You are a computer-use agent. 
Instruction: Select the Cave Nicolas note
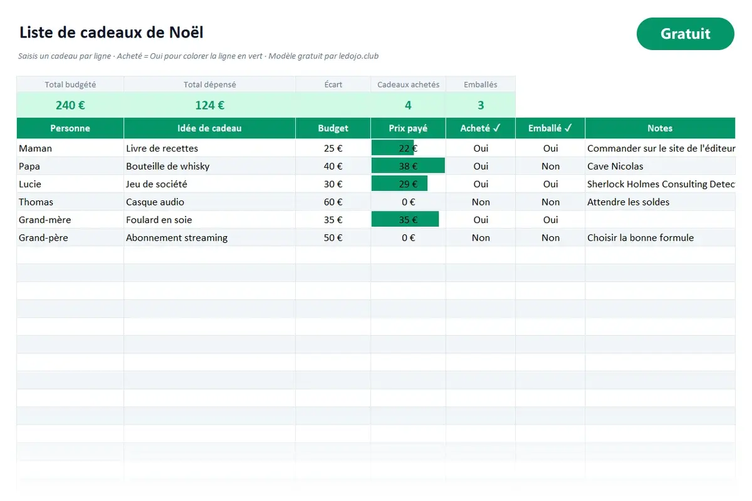(x=660, y=166)
